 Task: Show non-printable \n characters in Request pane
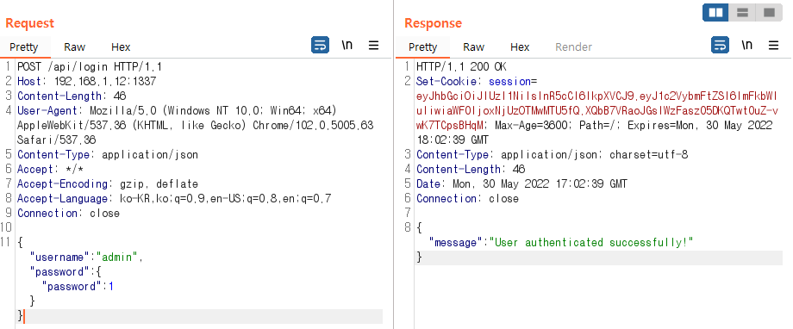click(x=347, y=46)
